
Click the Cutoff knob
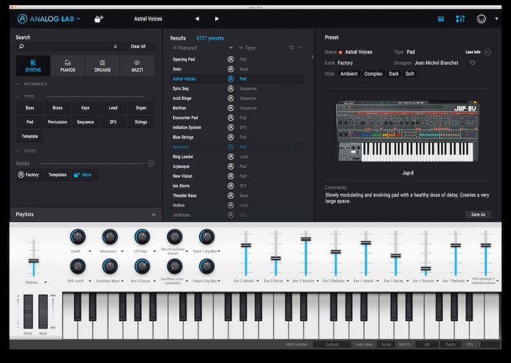pyautogui.click(x=78, y=237)
